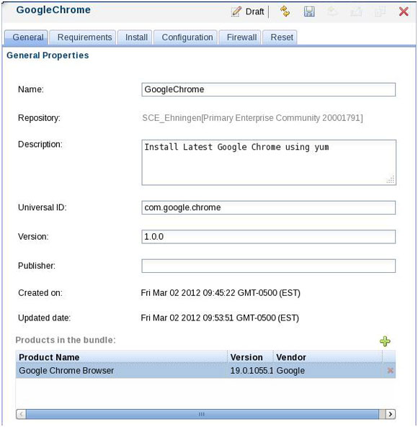This screenshot has height=427, width=418.
Task: Click the GoogleChrome title heading
Action: [x=53, y=10]
